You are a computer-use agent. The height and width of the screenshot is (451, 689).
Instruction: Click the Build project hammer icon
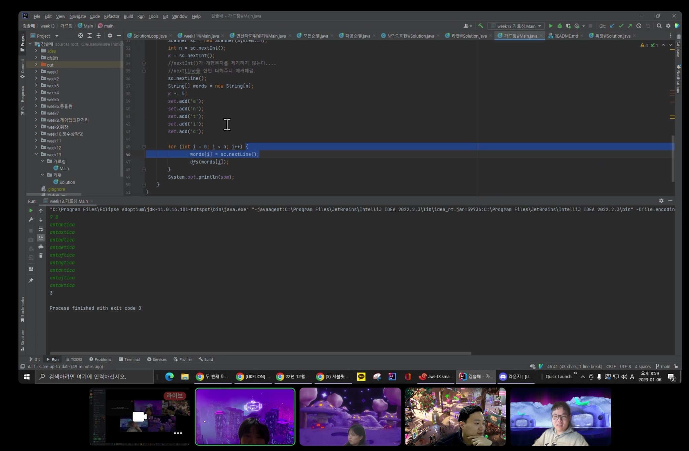click(481, 26)
